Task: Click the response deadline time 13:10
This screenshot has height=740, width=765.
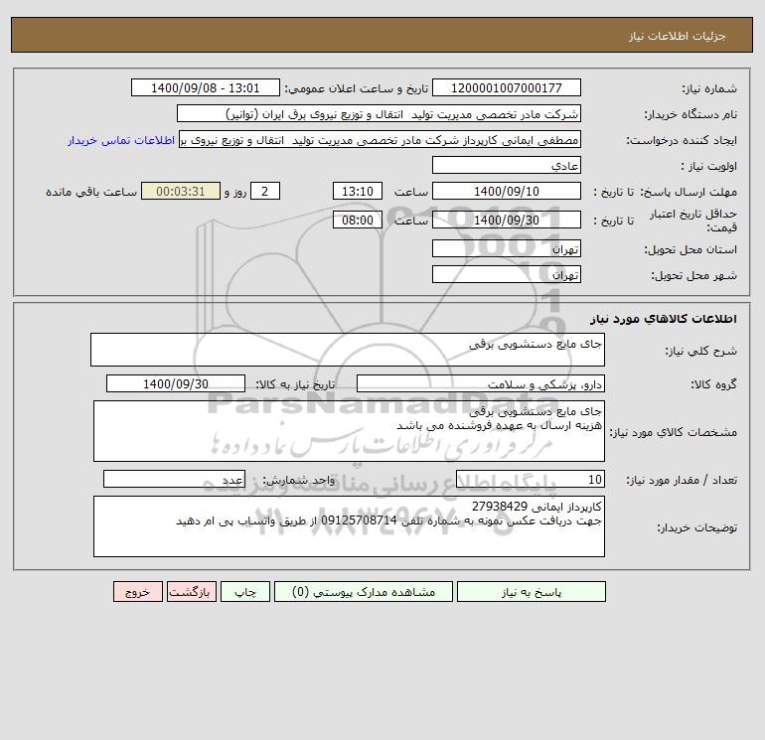Action: (x=358, y=192)
